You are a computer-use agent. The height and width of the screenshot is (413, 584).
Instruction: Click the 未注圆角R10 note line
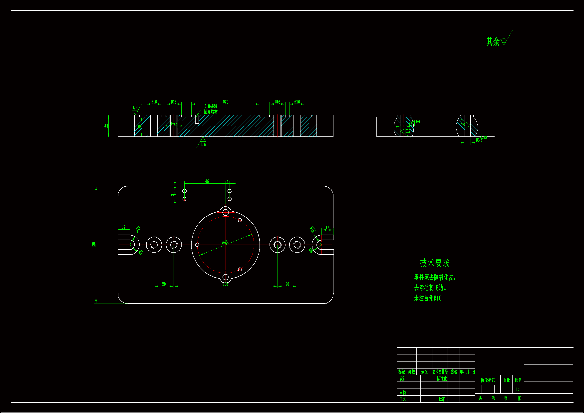428,298
